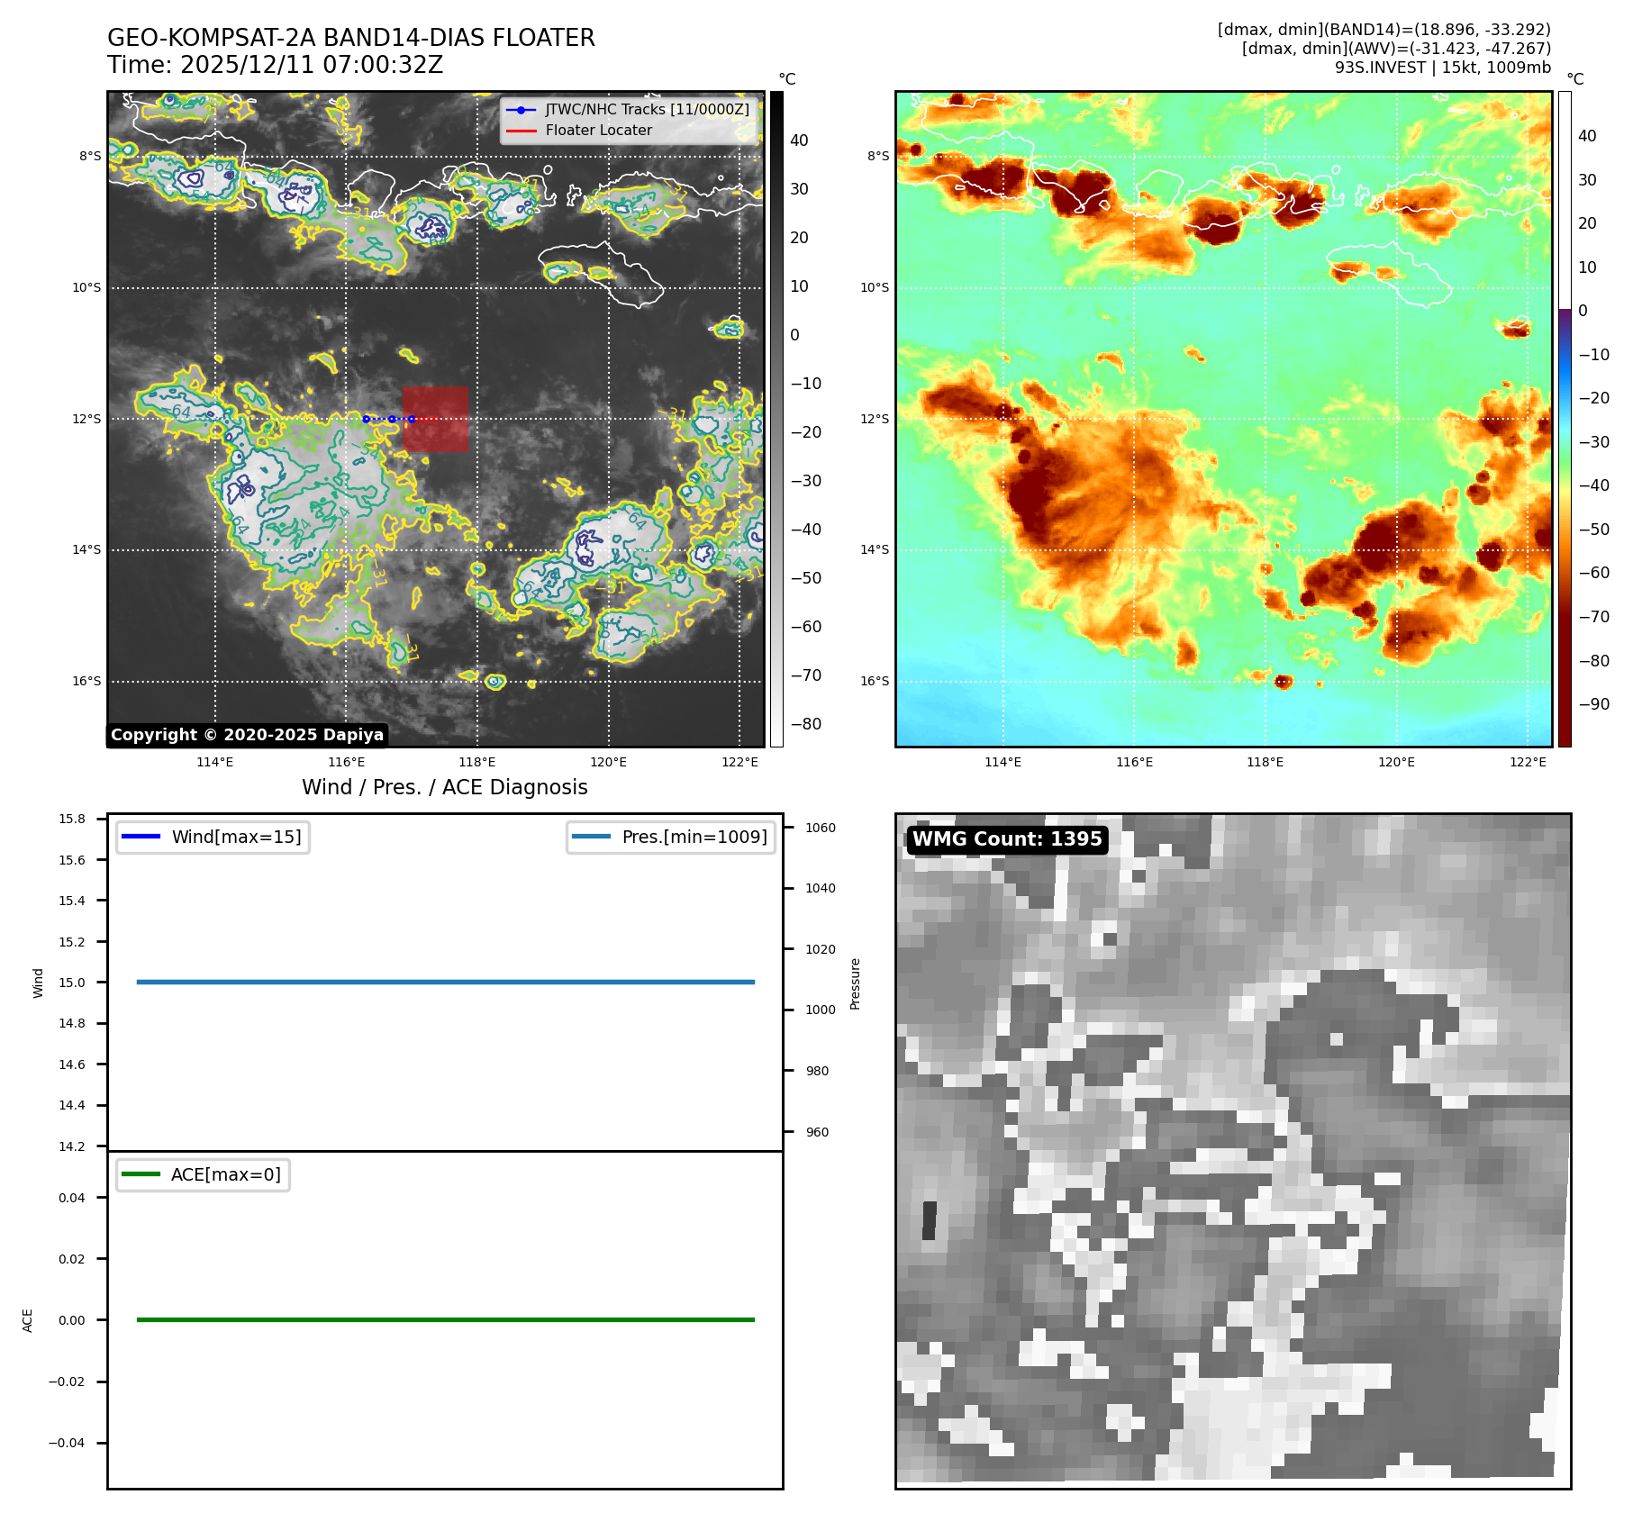This screenshot has height=1522, width=1633.
Task: Click the dark pixel block in WMG image
Action: pyautogui.click(x=930, y=1220)
